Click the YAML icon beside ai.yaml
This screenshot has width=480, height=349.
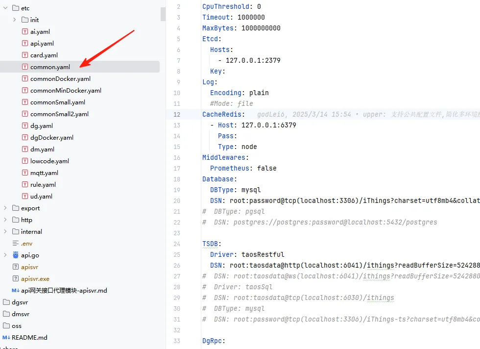pyautogui.click(x=25, y=31)
